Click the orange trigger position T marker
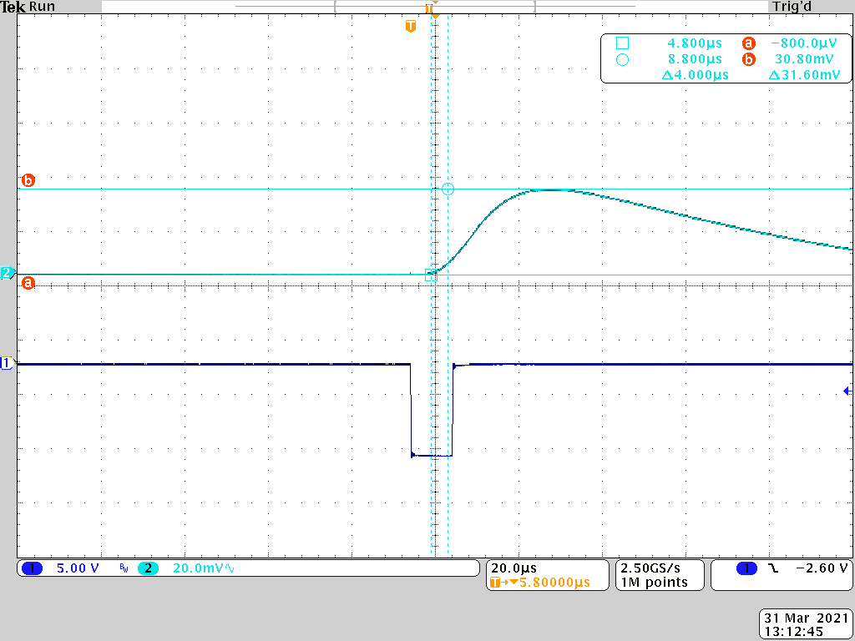 [409, 27]
